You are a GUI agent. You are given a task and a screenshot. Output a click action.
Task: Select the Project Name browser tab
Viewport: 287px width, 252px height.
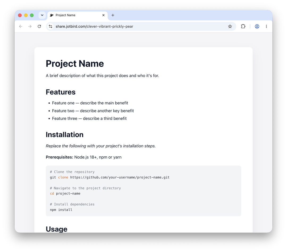coord(77,15)
